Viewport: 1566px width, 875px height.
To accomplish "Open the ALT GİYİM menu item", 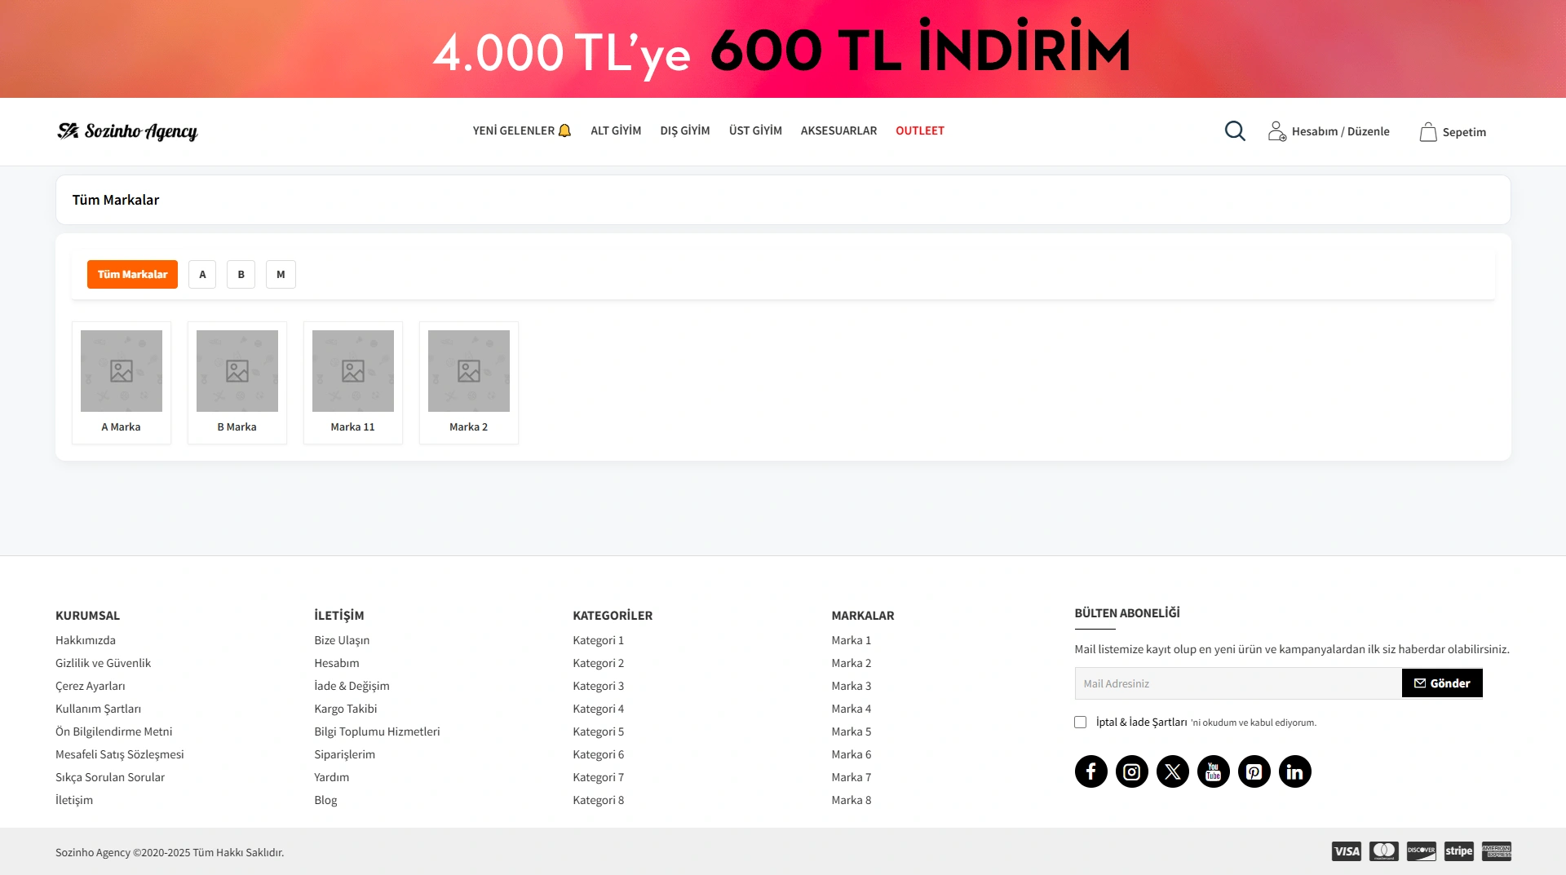I will click(x=616, y=130).
